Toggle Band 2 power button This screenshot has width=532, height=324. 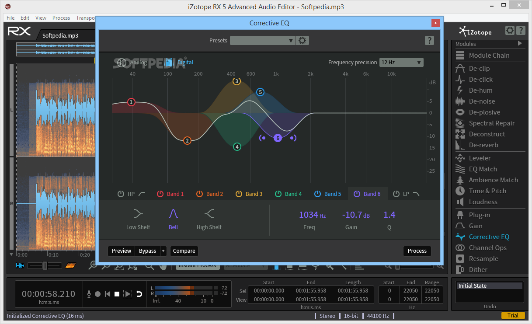click(x=200, y=194)
